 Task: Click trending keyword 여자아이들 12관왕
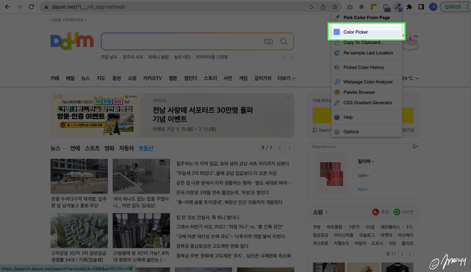pos(212,57)
